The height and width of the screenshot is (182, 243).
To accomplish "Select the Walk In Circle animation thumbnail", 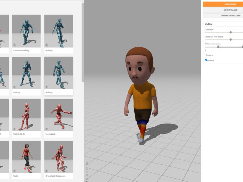I will coord(26,115).
